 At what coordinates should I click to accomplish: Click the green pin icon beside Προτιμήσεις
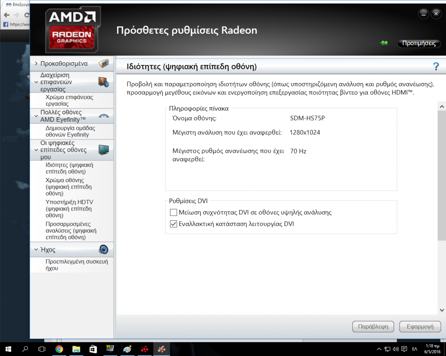click(384, 43)
